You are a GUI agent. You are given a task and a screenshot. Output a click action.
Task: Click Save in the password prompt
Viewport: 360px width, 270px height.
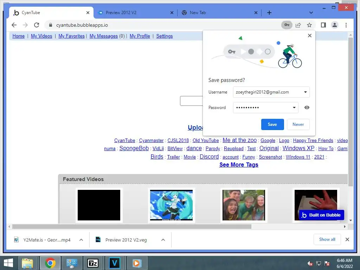coord(272,124)
